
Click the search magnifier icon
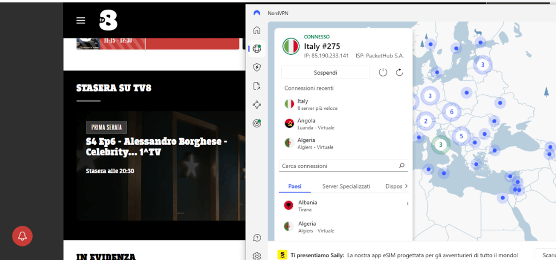click(x=401, y=166)
